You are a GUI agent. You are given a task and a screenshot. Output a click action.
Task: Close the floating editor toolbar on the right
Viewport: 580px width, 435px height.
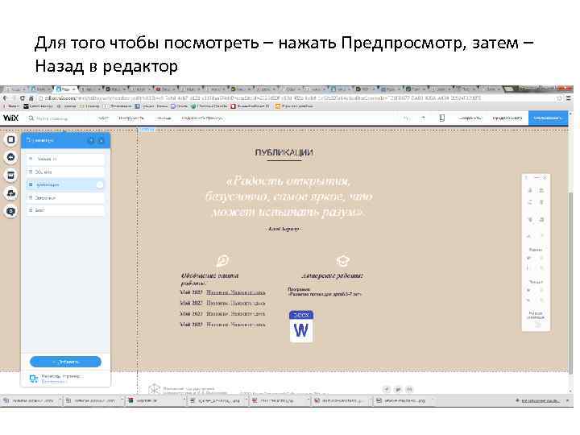pos(545,178)
